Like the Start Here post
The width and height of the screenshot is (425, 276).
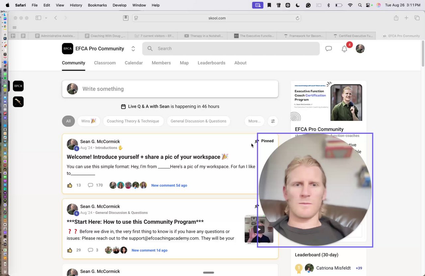pos(70,250)
